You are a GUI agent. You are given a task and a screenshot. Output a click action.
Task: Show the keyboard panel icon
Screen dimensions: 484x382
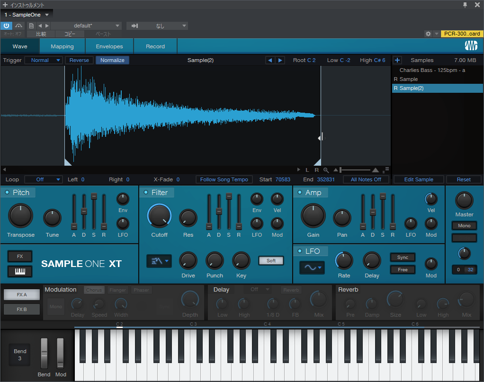(x=20, y=271)
